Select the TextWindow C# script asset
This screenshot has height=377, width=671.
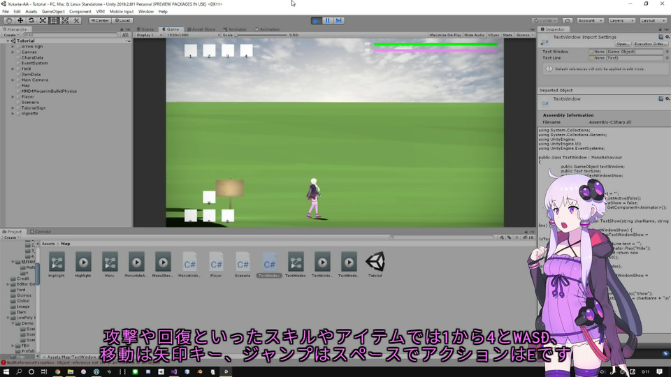coord(269,265)
